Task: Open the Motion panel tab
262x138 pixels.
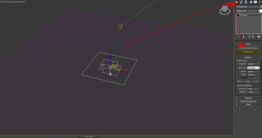Action: point(251,2)
